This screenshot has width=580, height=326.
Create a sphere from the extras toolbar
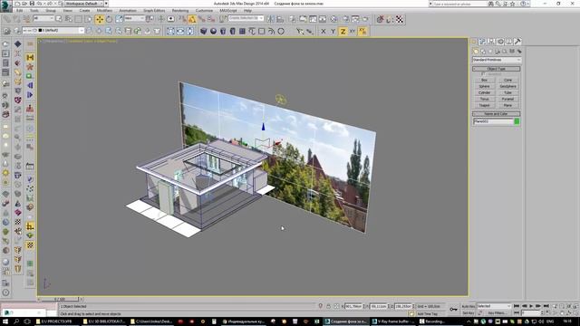[x=214, y=32]
